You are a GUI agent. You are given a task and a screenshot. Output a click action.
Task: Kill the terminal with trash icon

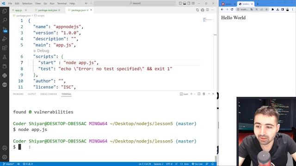pyautogui.click(x=204, y=94)
